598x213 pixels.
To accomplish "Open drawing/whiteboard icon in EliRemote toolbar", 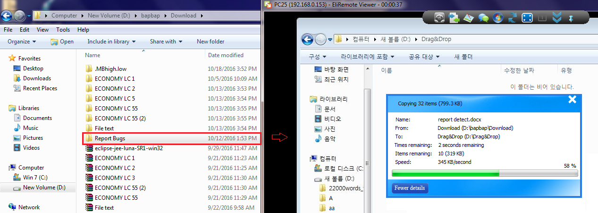I will (x=469, y=18).
